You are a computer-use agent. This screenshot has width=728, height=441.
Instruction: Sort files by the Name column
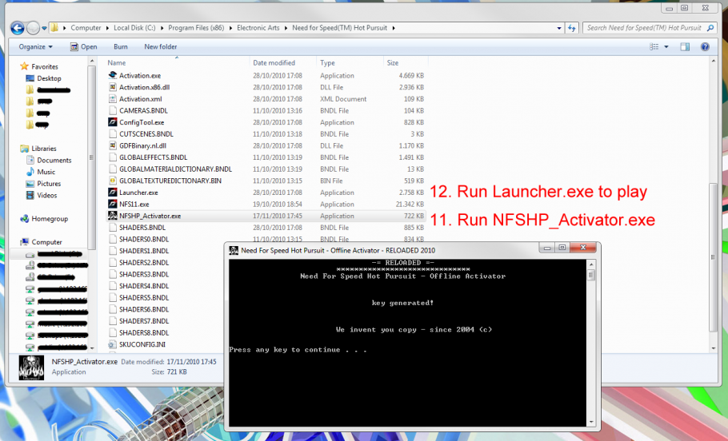tap(117, 62)
